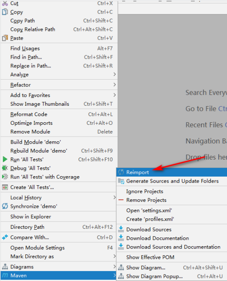Click 'Recent Files' hint text
This screenshot has height=281, width=227.
204,125
